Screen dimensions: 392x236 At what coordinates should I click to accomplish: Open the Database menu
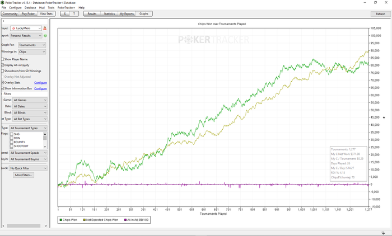30,8
